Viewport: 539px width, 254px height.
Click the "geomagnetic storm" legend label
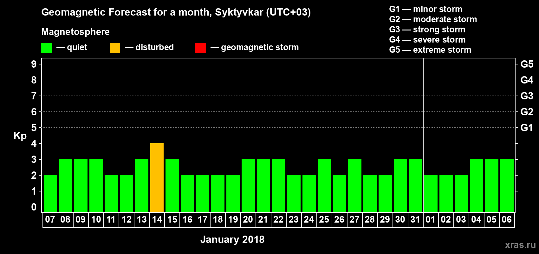point(260,47)
